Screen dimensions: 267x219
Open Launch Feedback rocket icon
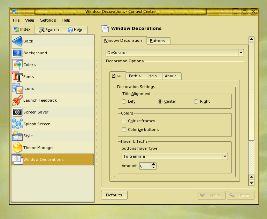click(x=17, y=100)
